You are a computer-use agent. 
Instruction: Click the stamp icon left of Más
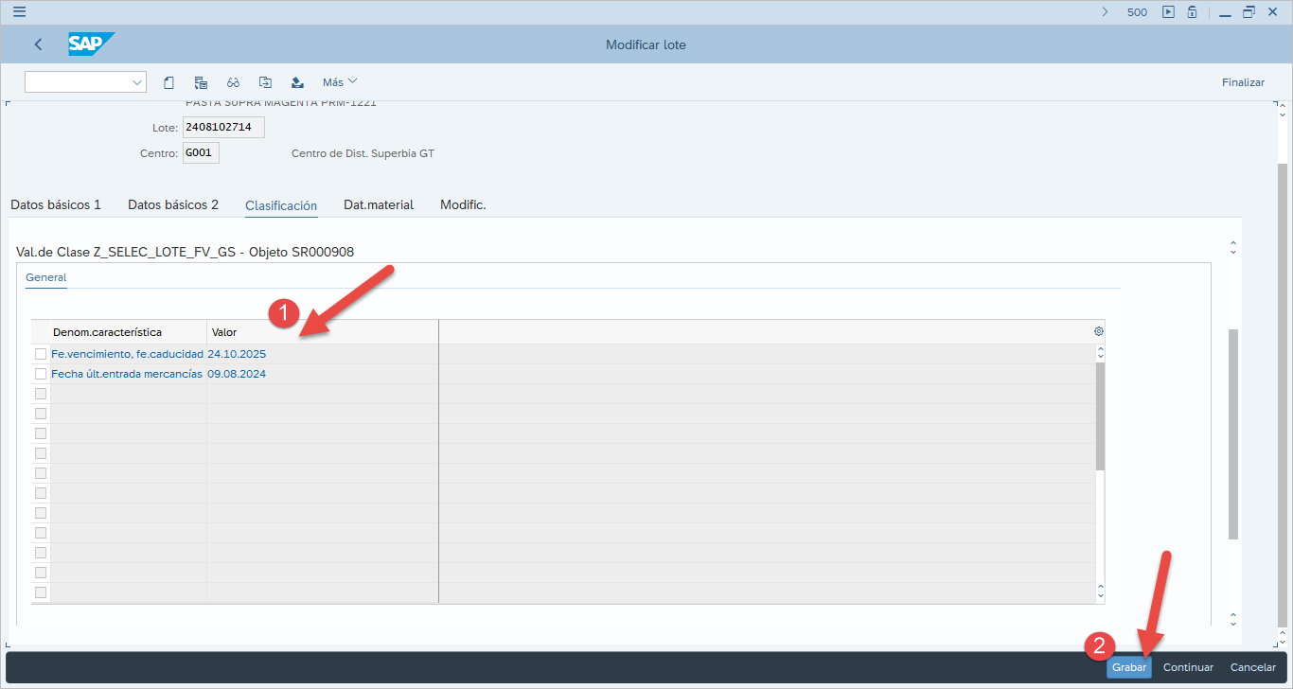[x=297, y=82]
